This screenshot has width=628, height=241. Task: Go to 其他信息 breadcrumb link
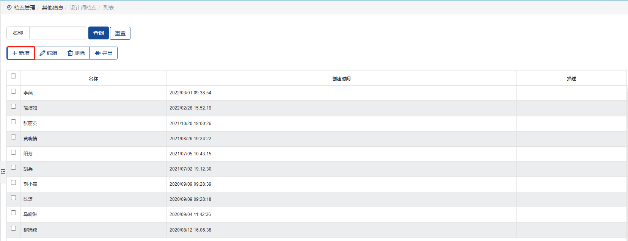point(52,8)
